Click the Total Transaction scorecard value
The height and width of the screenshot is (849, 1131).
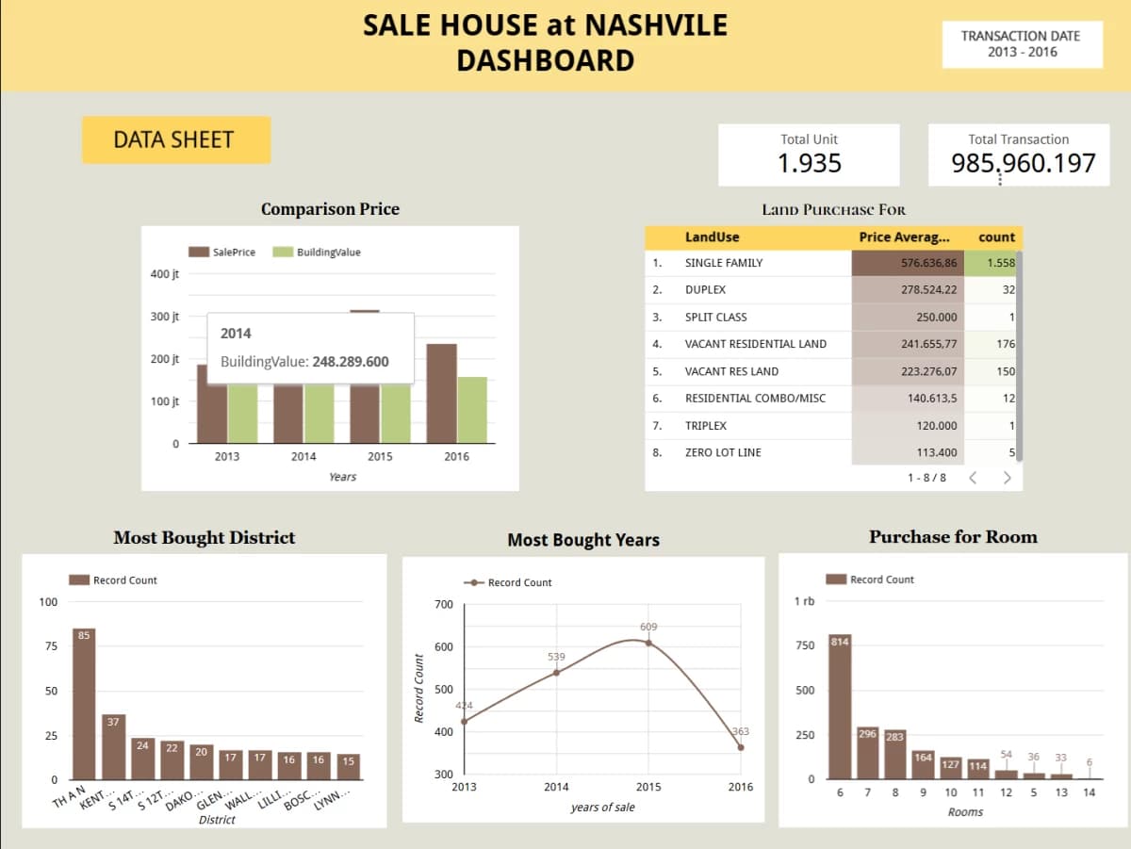coord(1024,163)
